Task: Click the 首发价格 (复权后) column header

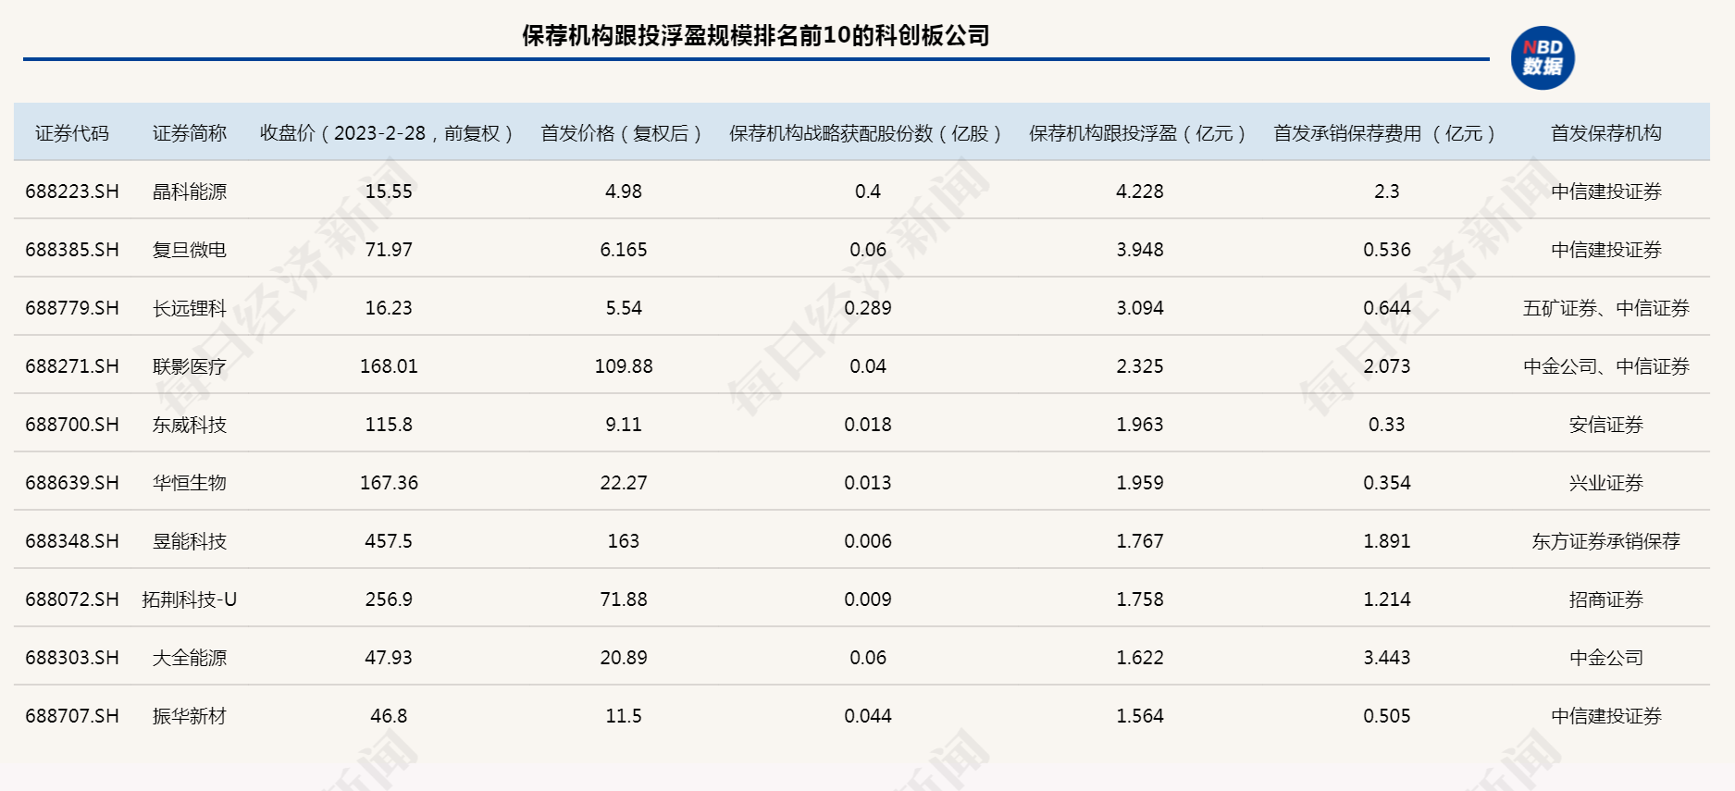Action: pyautogui.click(x=622, y=133)
